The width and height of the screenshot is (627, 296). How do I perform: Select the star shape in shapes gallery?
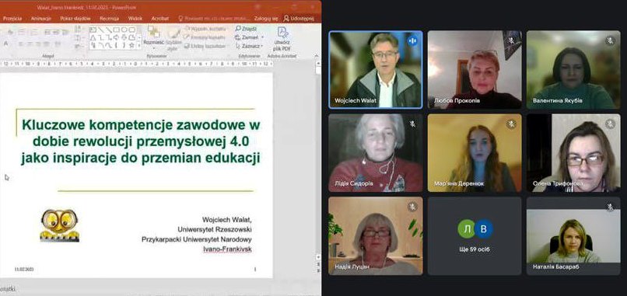131,45
